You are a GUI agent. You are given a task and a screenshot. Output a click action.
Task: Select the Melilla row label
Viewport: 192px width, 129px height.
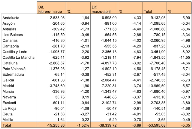point(8,120)
